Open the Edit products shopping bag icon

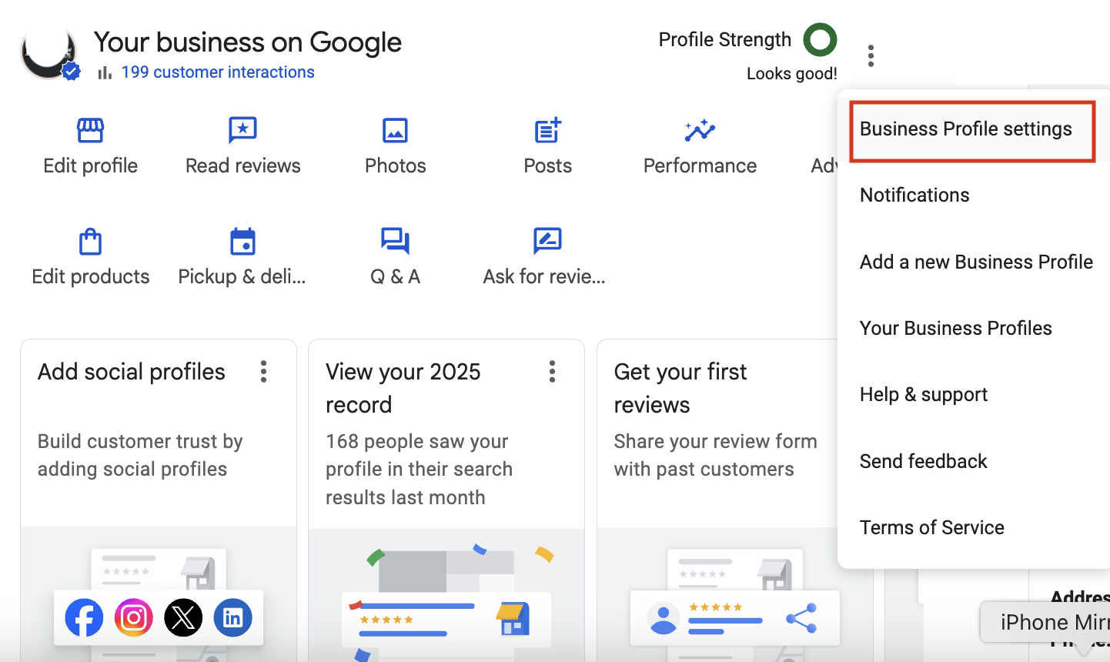click(x=90, y=241)
